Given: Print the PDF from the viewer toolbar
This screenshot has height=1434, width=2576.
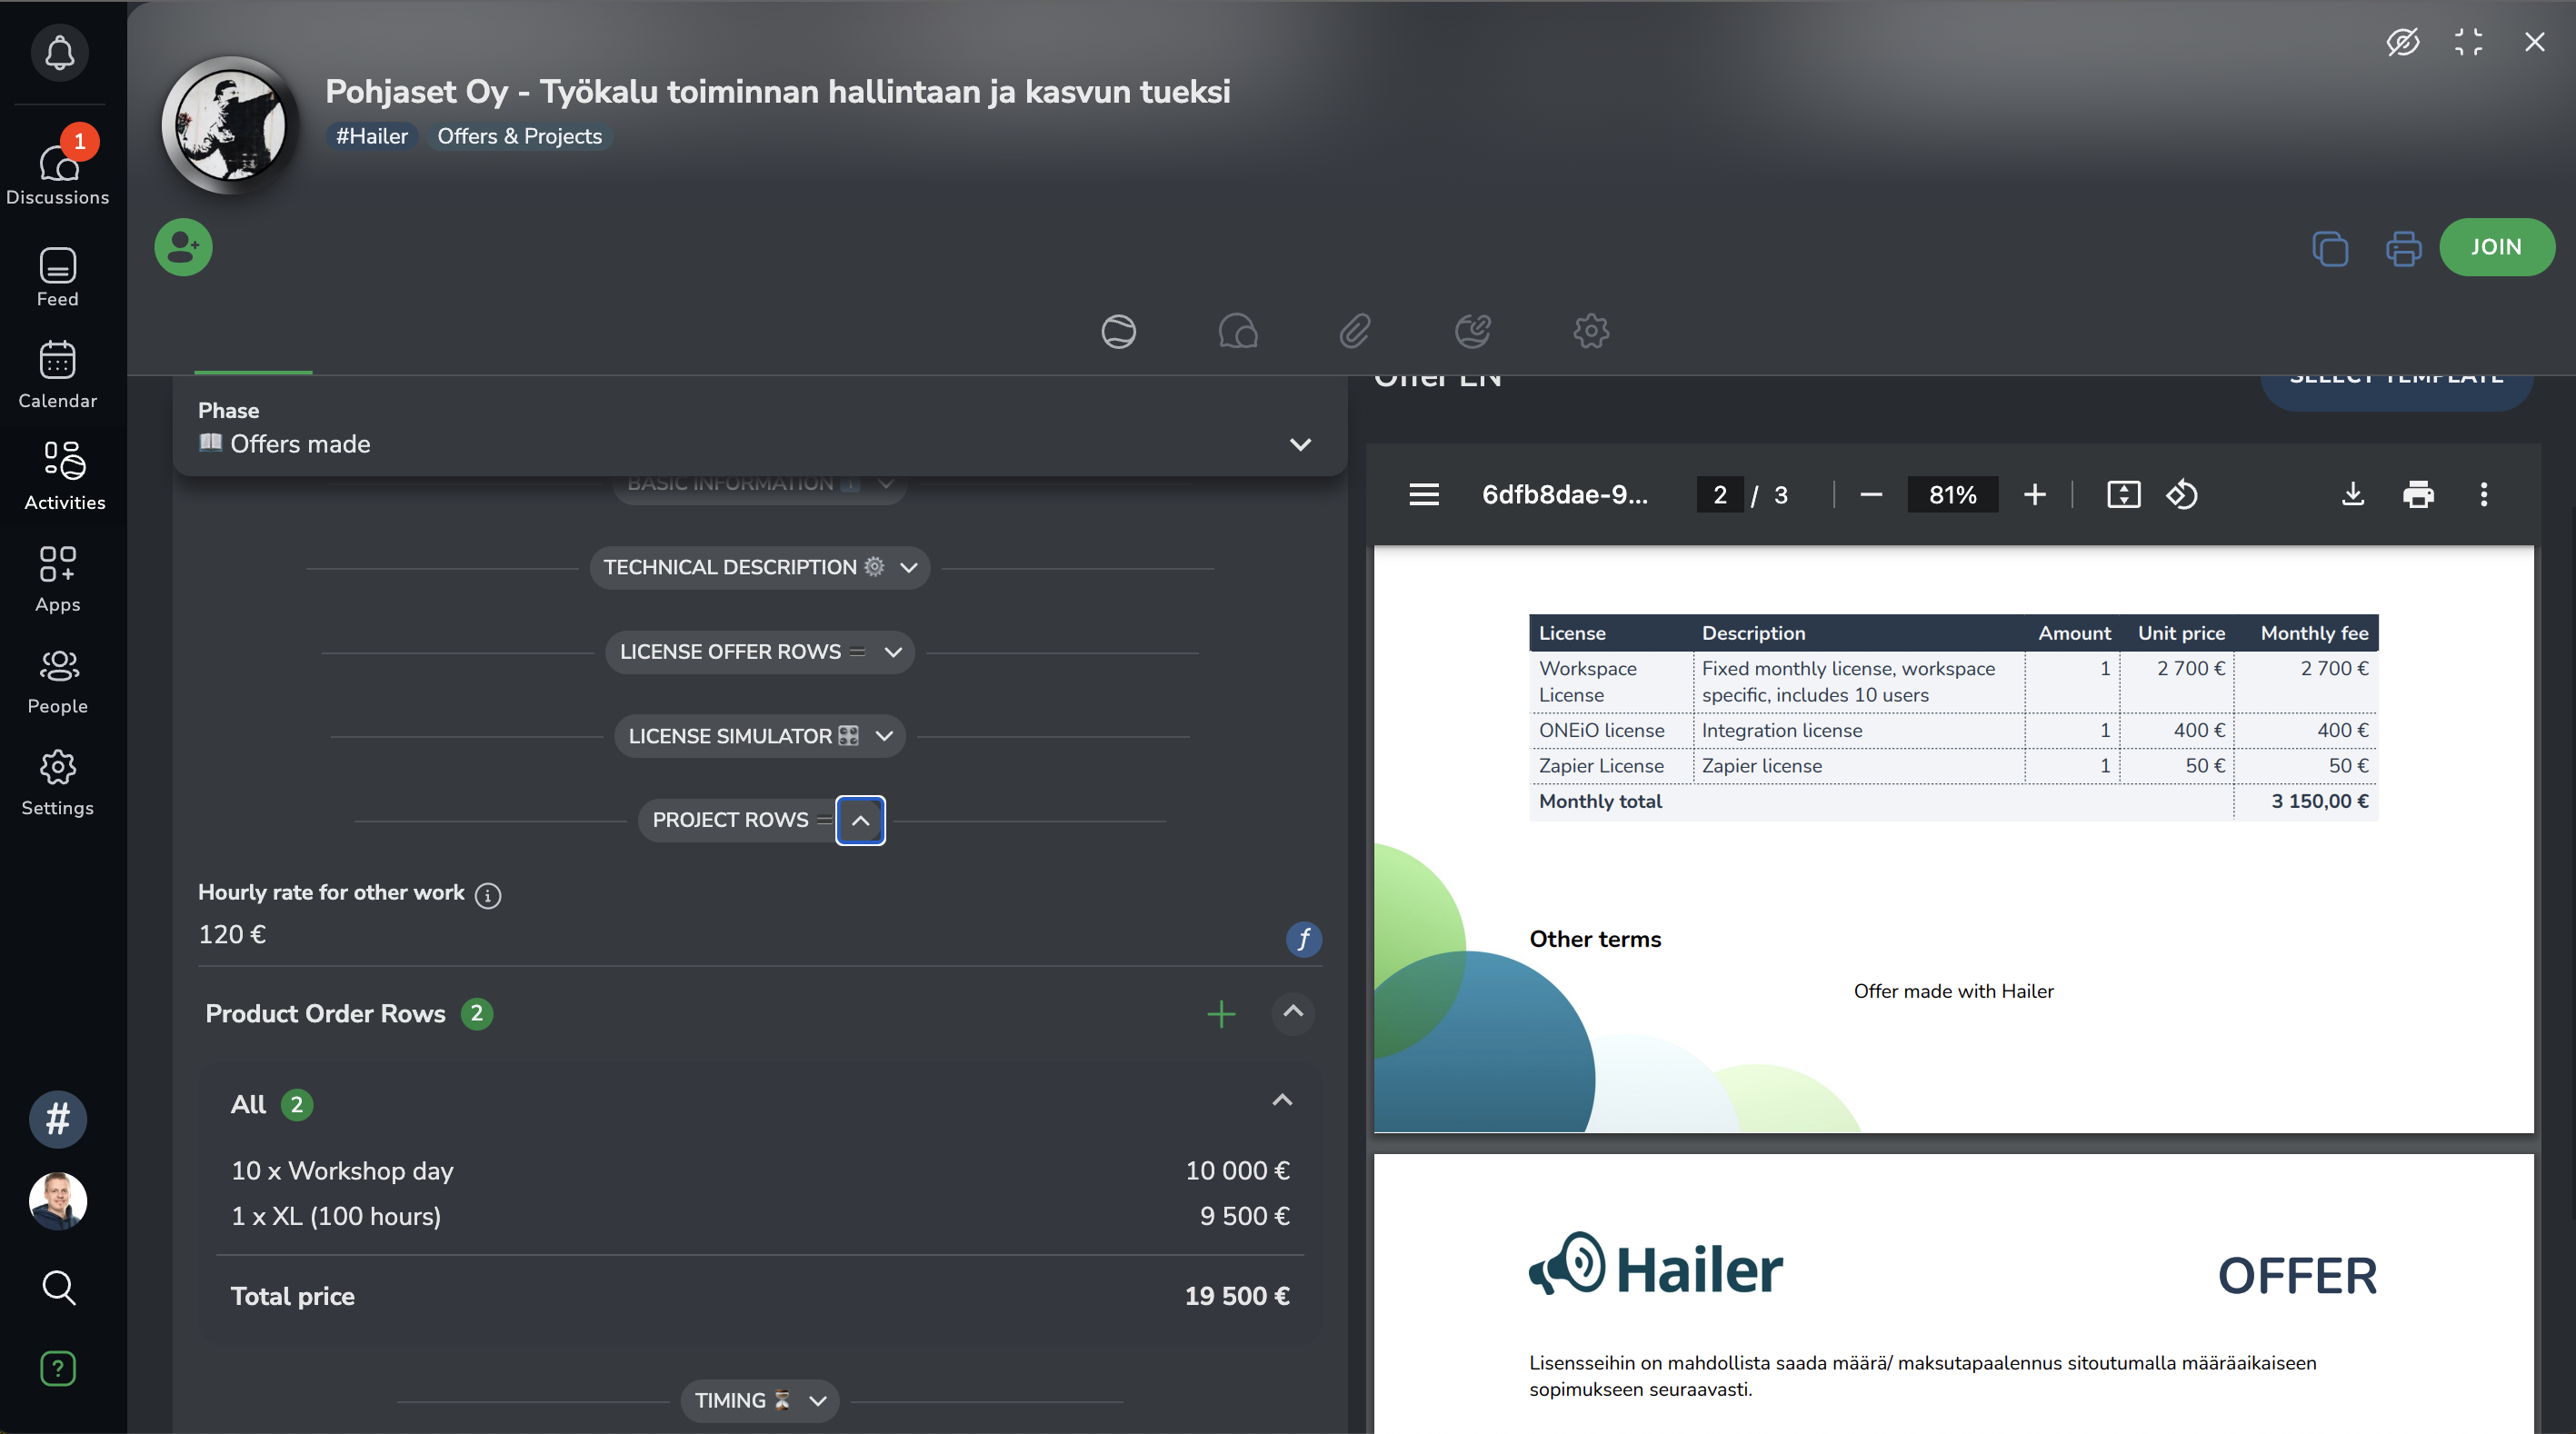Looking at the screenshot, I should pyautogui.click(x=2419, y=494).
